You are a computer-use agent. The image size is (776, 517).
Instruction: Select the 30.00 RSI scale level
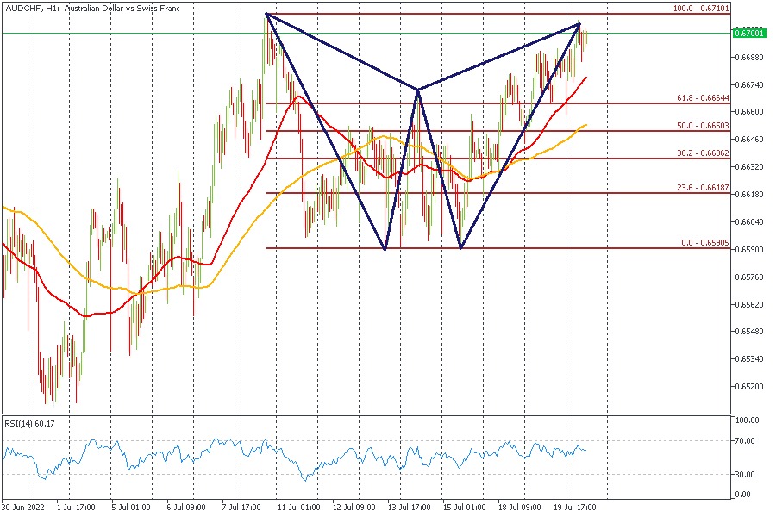point(746,474)
